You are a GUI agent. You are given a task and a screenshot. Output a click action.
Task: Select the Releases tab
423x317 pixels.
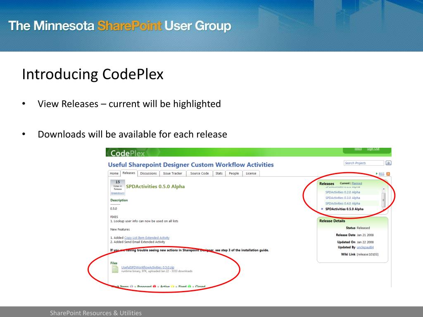pyautogui.click(x=129, y=173)
